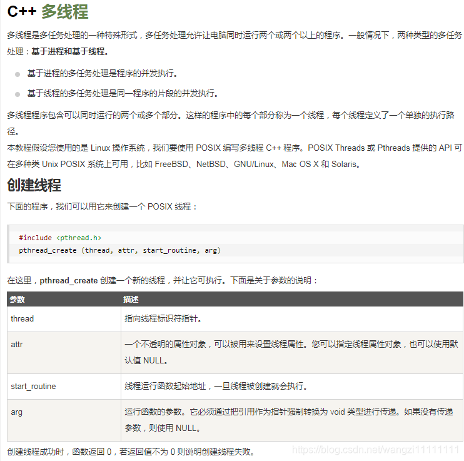Click the 'thread' table cell

point(64,319)
